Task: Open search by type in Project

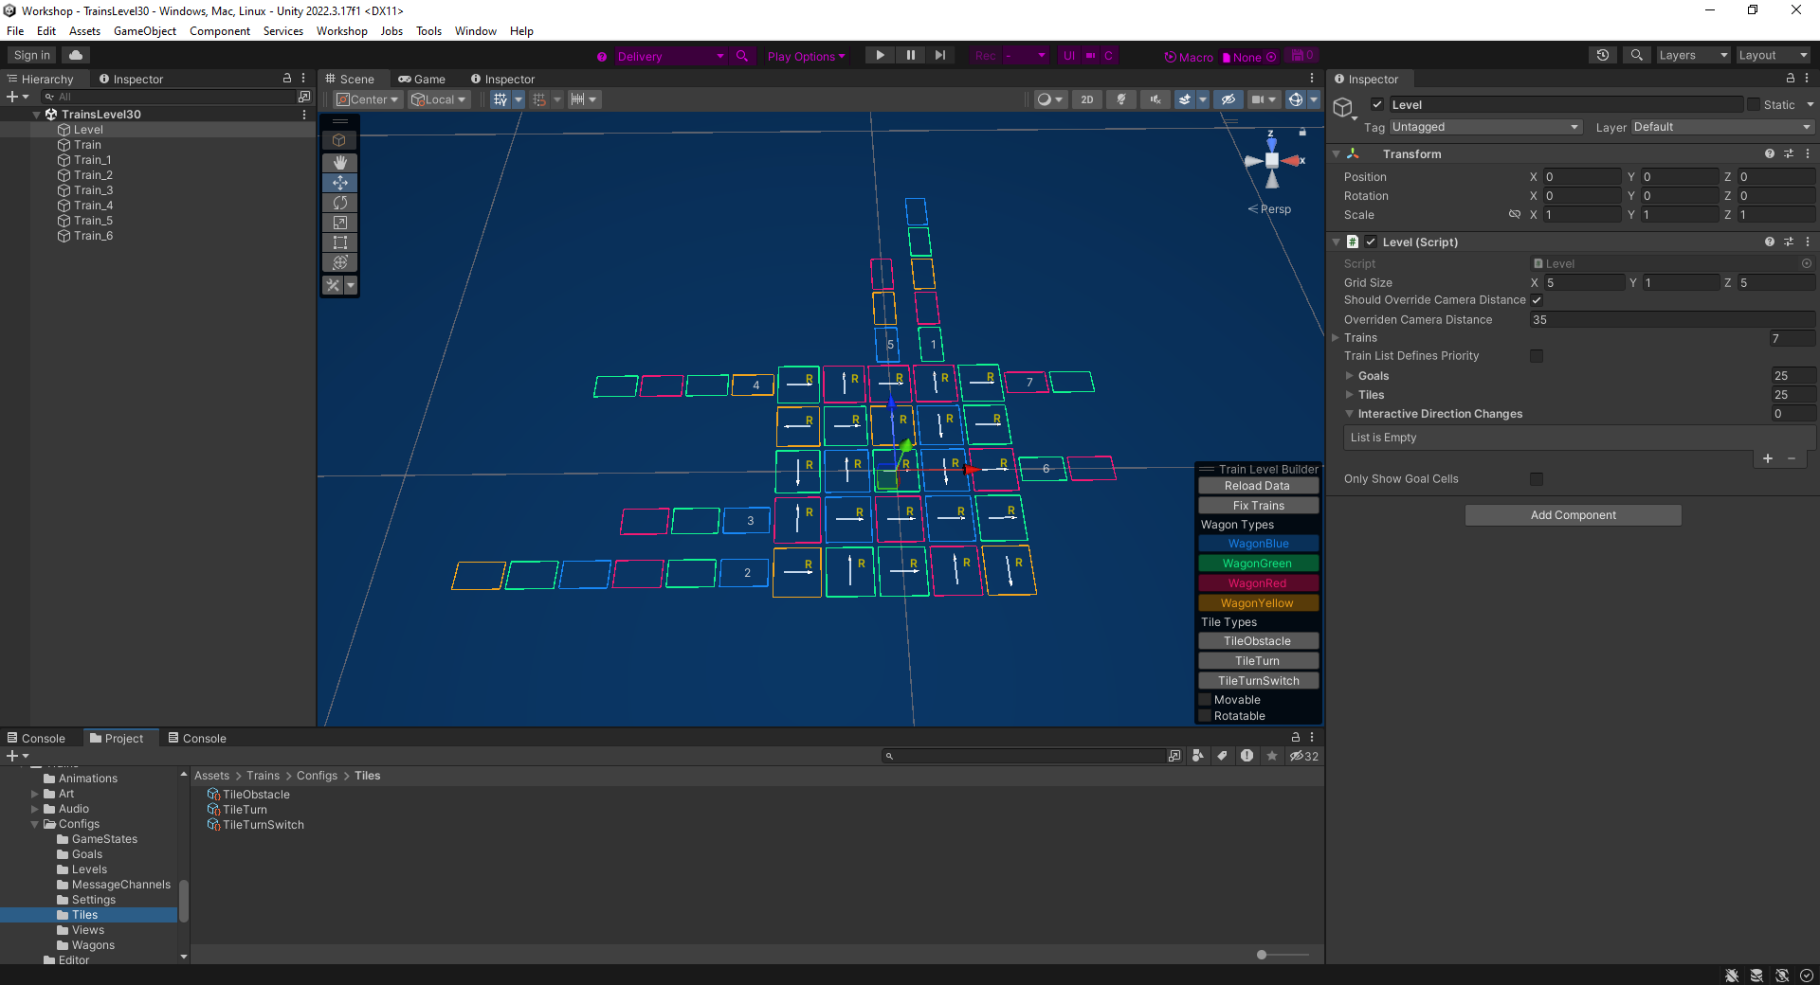Action: [1198, 756]
